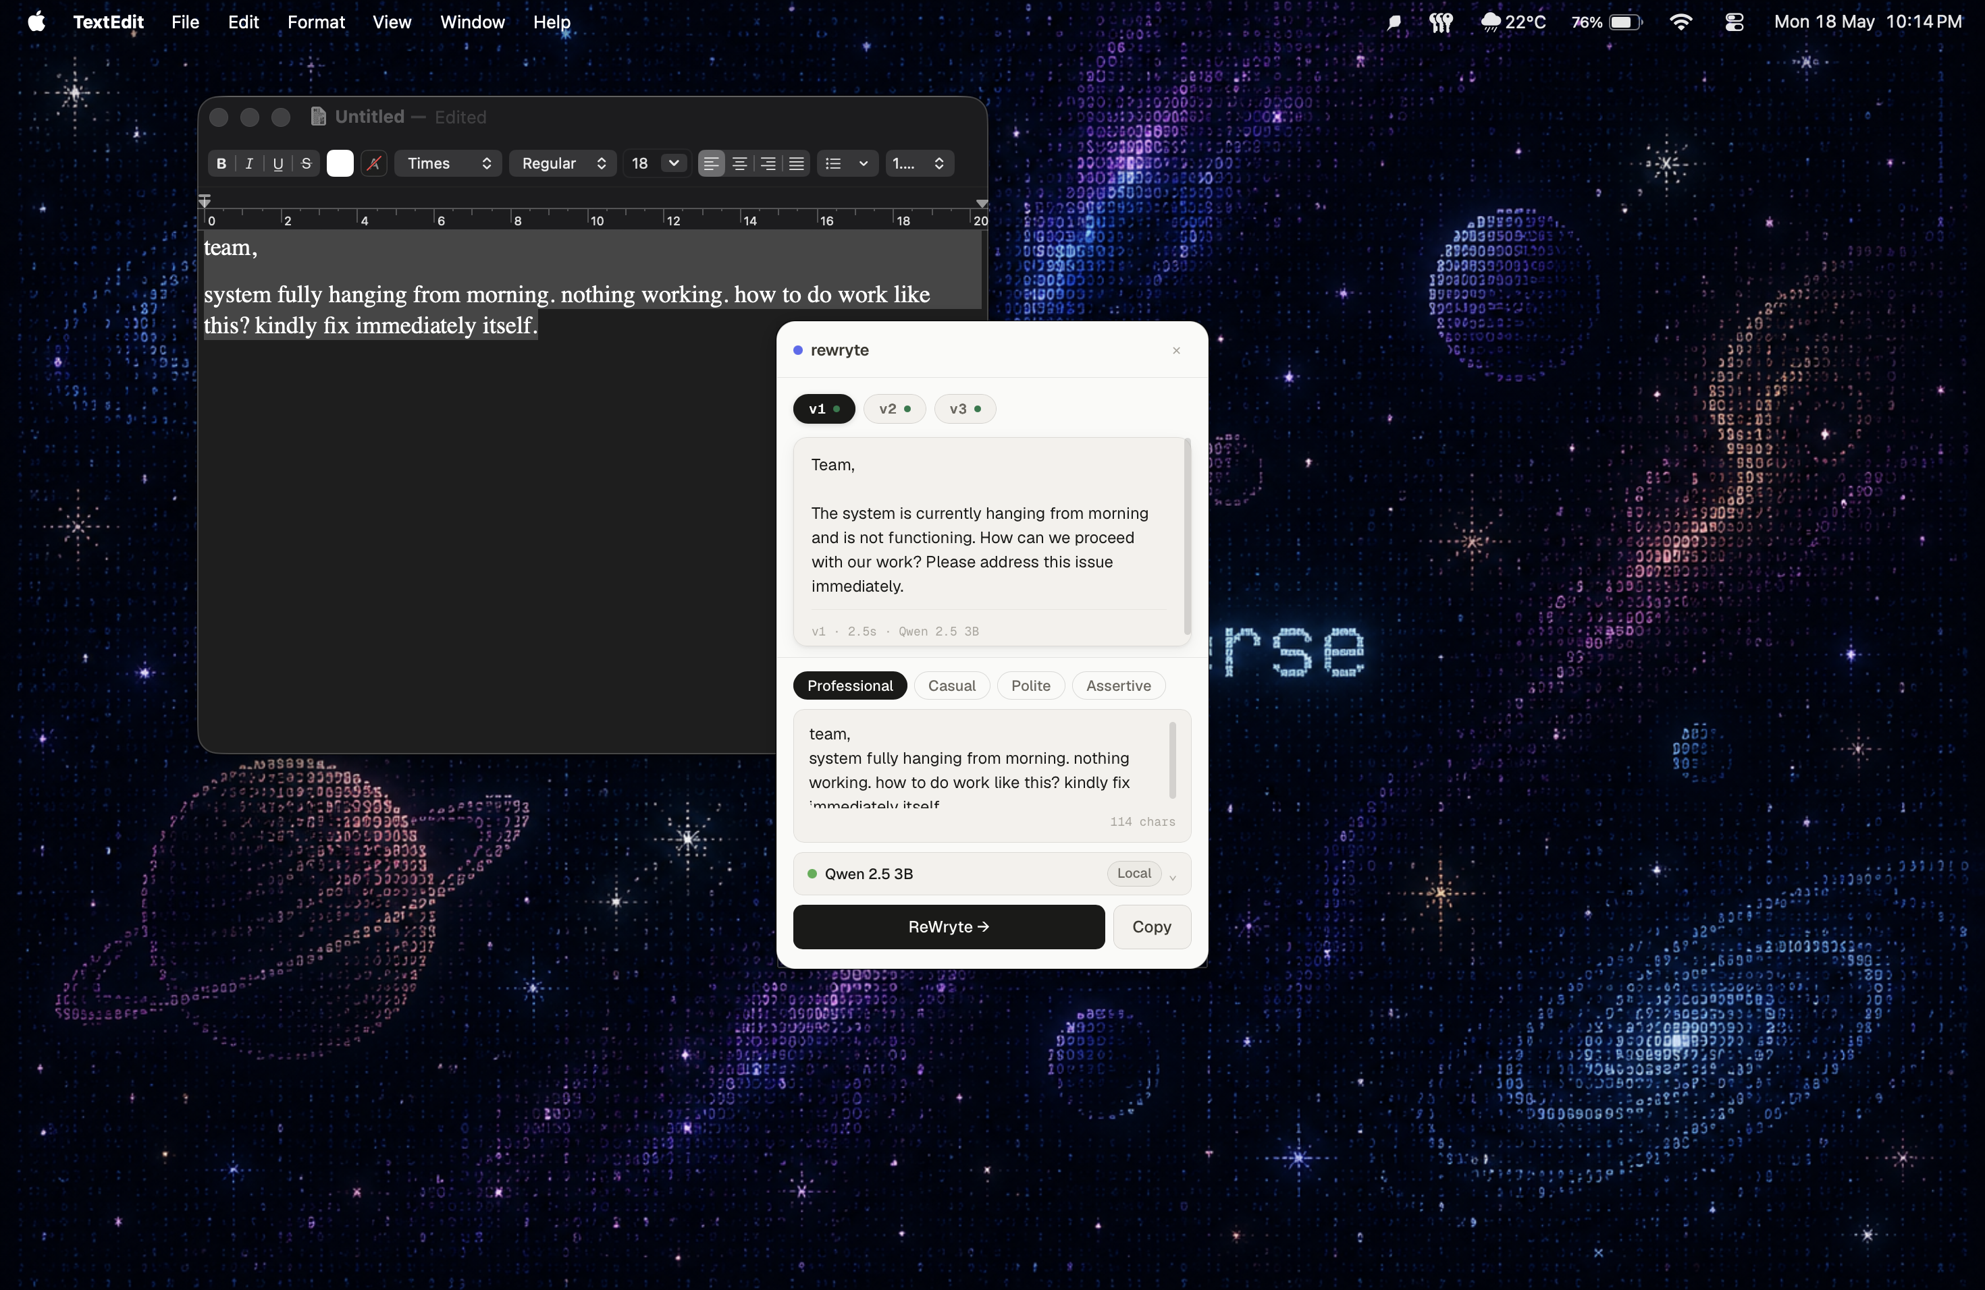Image resolution: width=1985 pixels, height=1290 pixels.
Task: Open the Times font family dropdown
Action: click(x=448, y=163)
